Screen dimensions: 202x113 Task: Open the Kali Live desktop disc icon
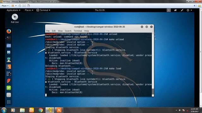pos(15,19)
